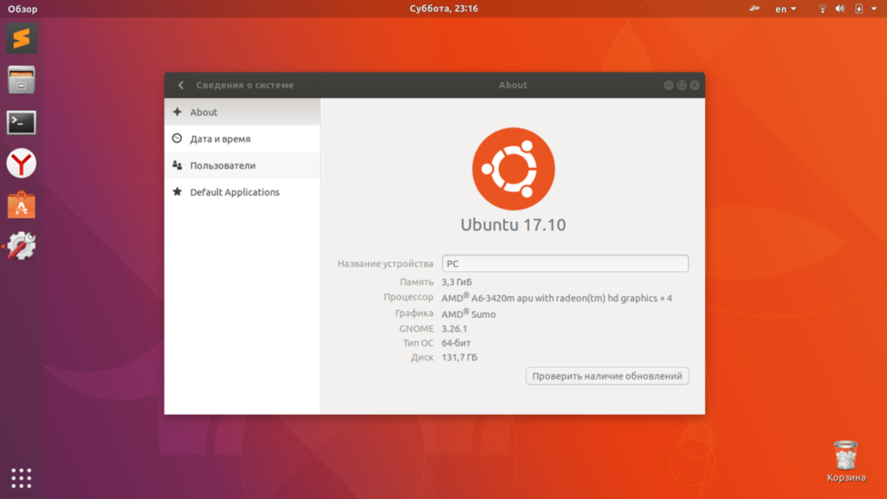Click the Диск label
The width and height of the screenshot is (887, 499).
[422, 358]
